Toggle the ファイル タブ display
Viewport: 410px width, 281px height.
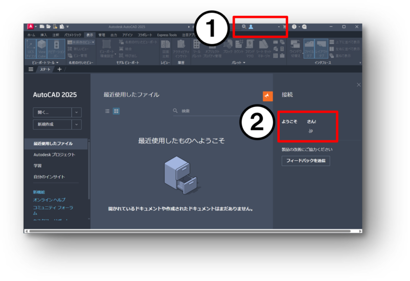pos(309,49)
